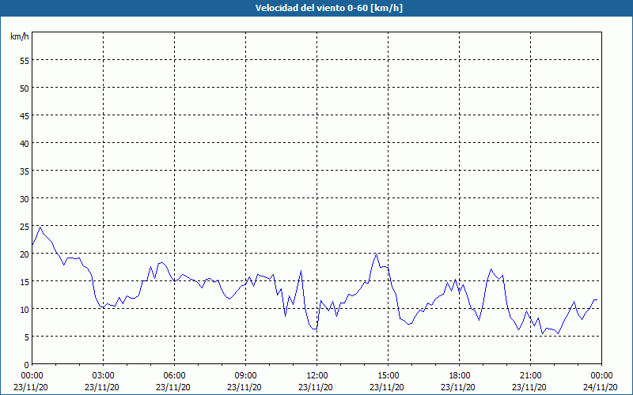Select the "03:00" time label

click(x=104, y=376)
